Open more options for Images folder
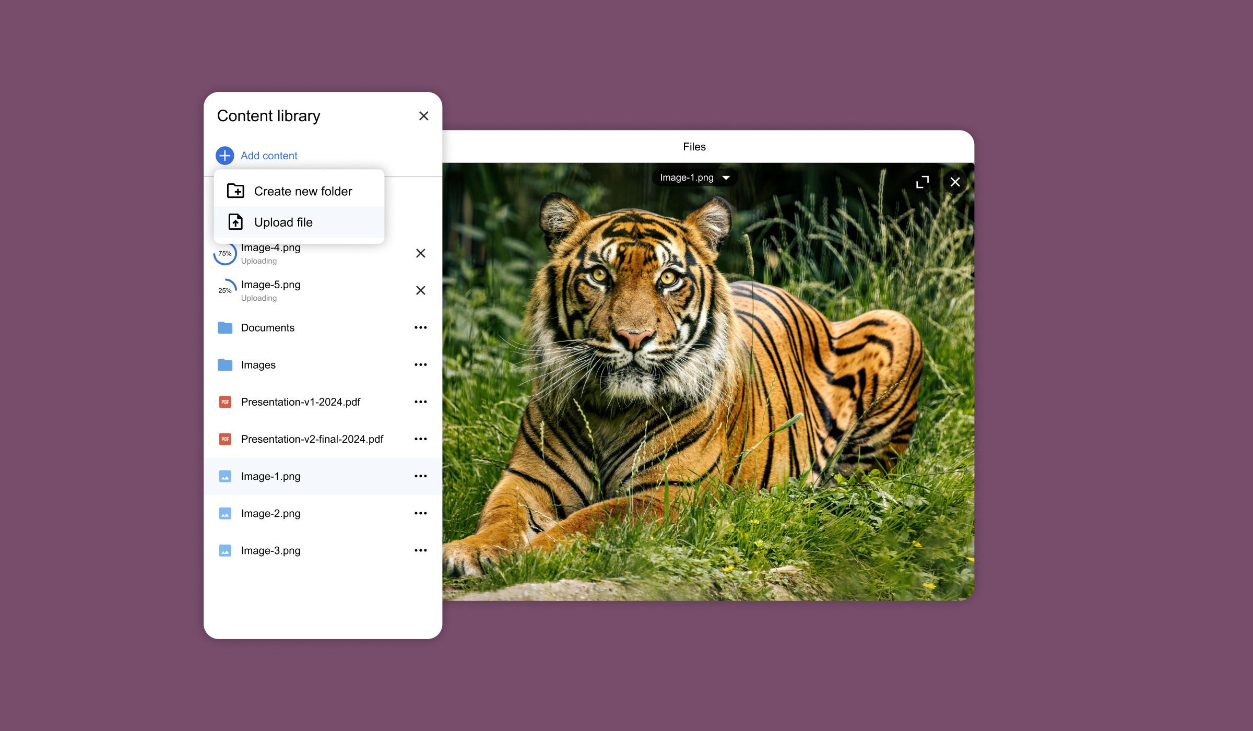The width and height of the screenshot is (1253, 731). point(420,365)
